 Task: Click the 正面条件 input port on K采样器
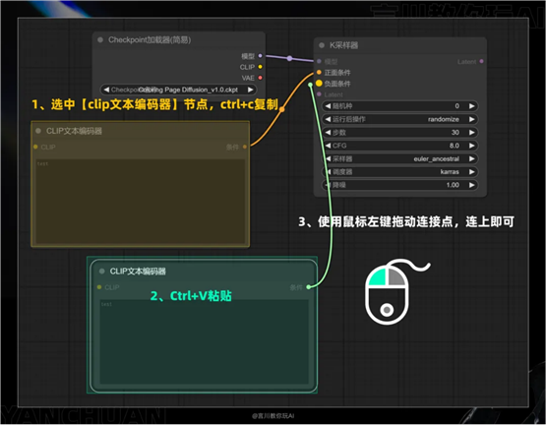[x=319, y=72]
